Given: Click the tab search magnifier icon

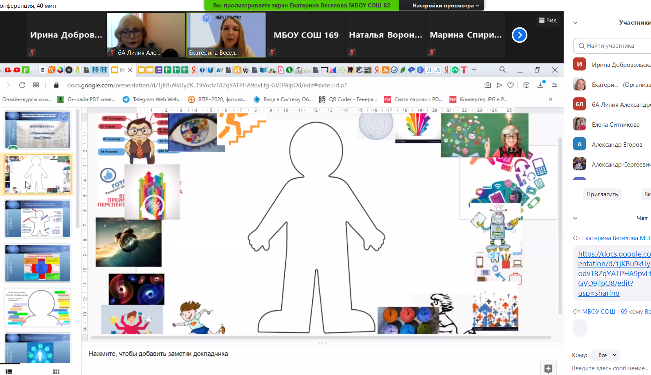Looking at the screenshot, I should [503, 70].
